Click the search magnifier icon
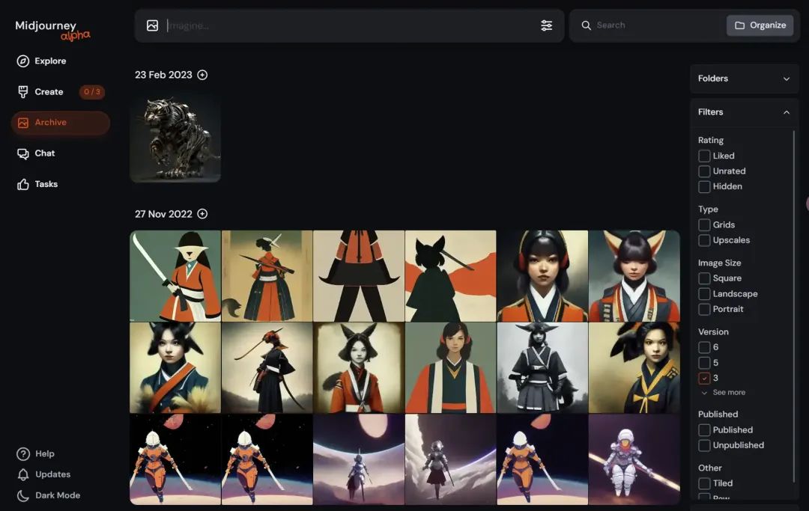 (x=586, y=25)
